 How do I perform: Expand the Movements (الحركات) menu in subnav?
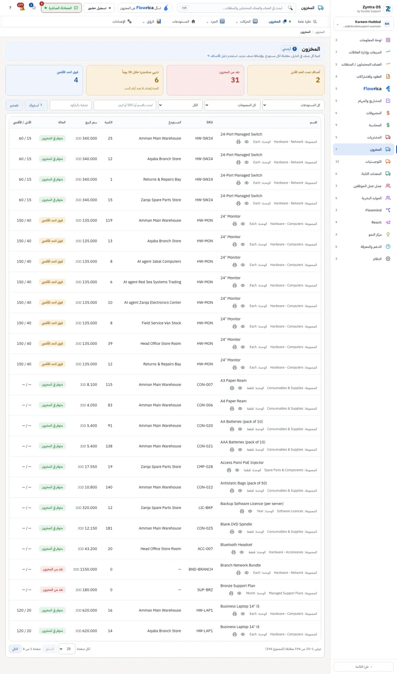pos(246,22)
